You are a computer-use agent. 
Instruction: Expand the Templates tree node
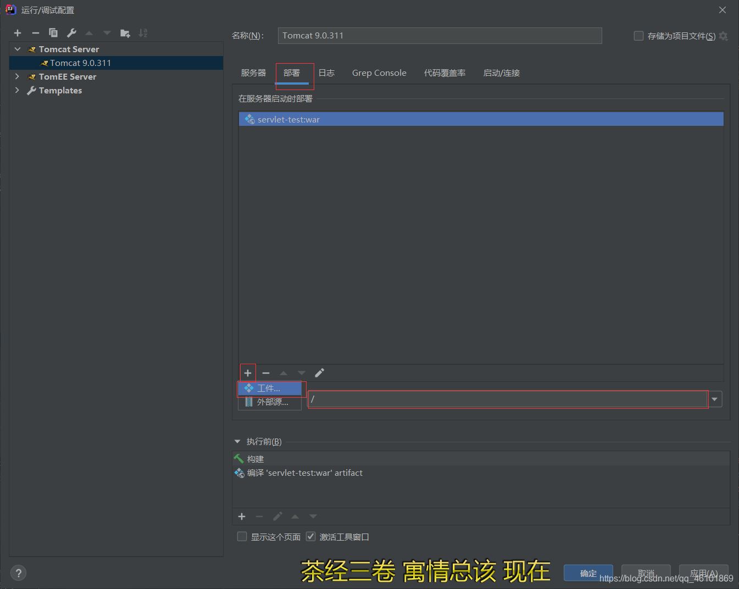point(18,90)
